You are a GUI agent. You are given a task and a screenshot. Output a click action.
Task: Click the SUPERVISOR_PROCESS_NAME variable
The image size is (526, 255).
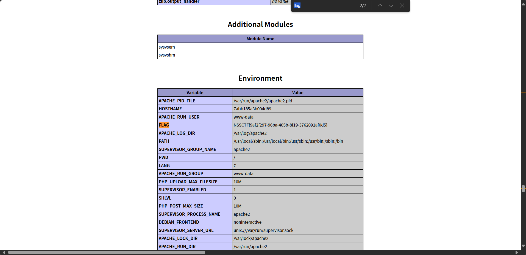pos(190,214)
